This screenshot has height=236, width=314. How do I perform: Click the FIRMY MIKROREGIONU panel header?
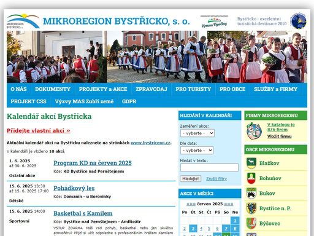tap(276, 116)
